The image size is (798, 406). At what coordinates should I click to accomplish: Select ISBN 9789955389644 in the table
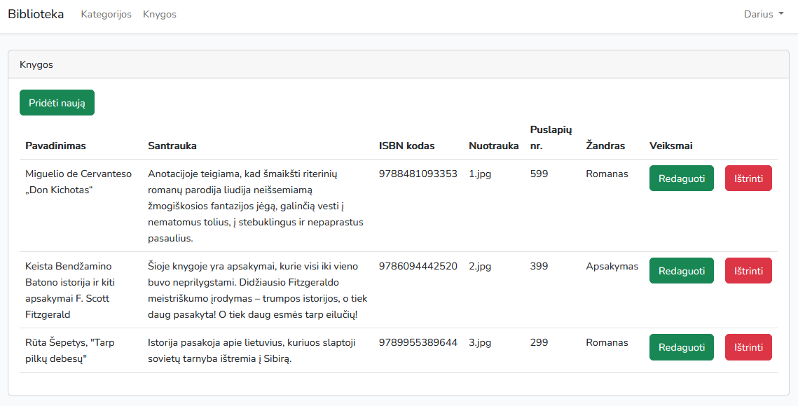tap(418, 343)
